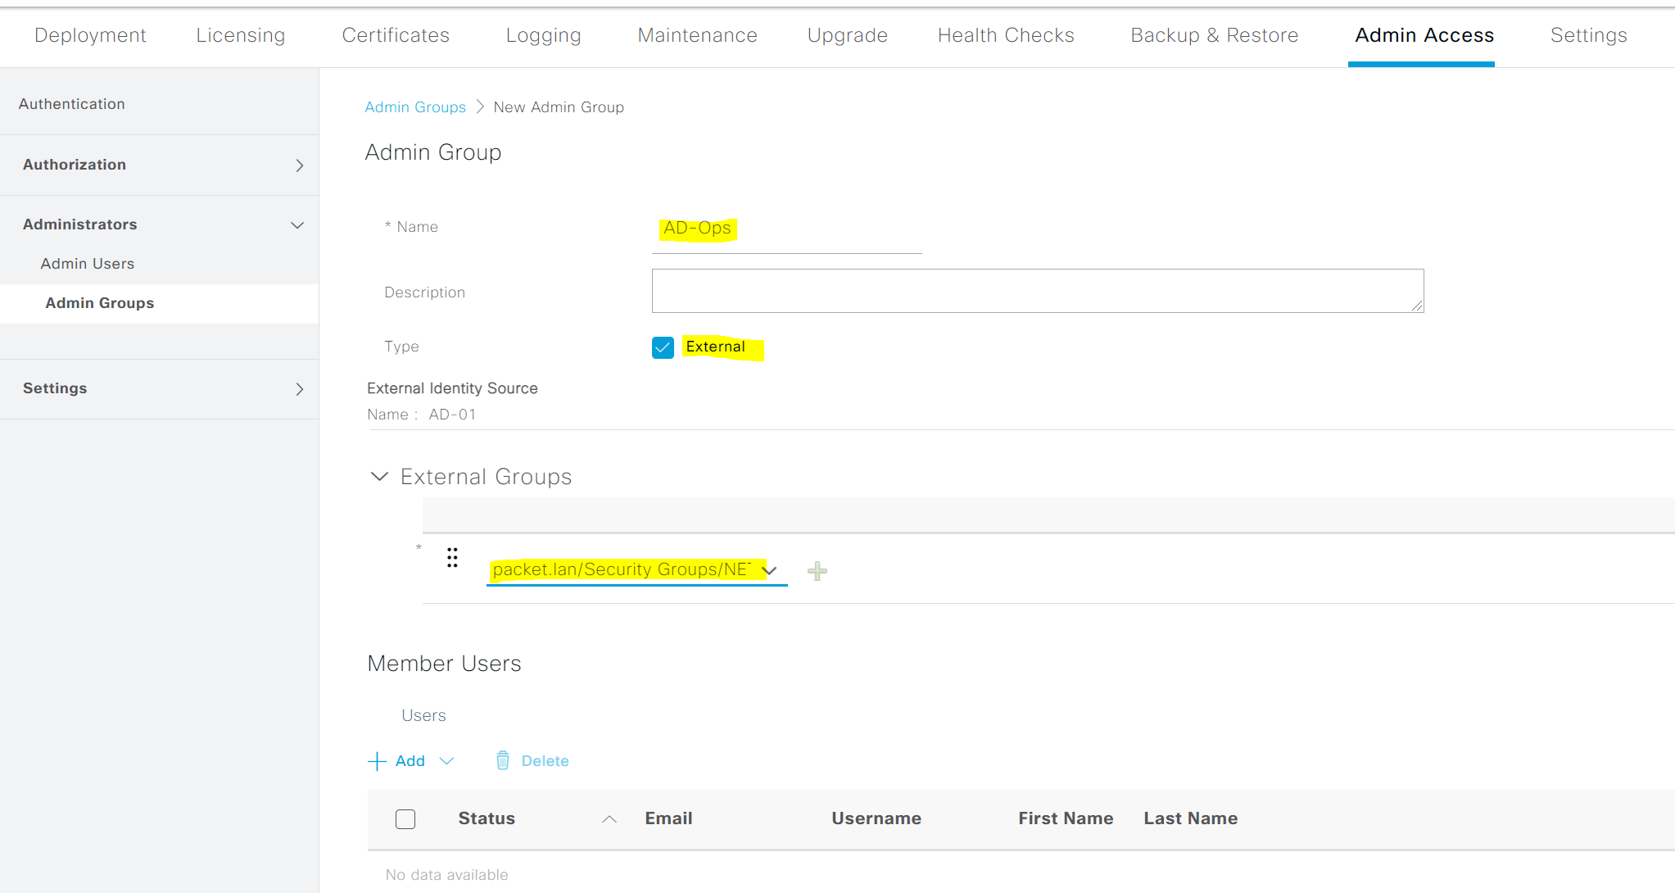This screenshot has width=1675, height=893.
Task: Select Admin Users in the sidebar
Action: tap(87, 263)
